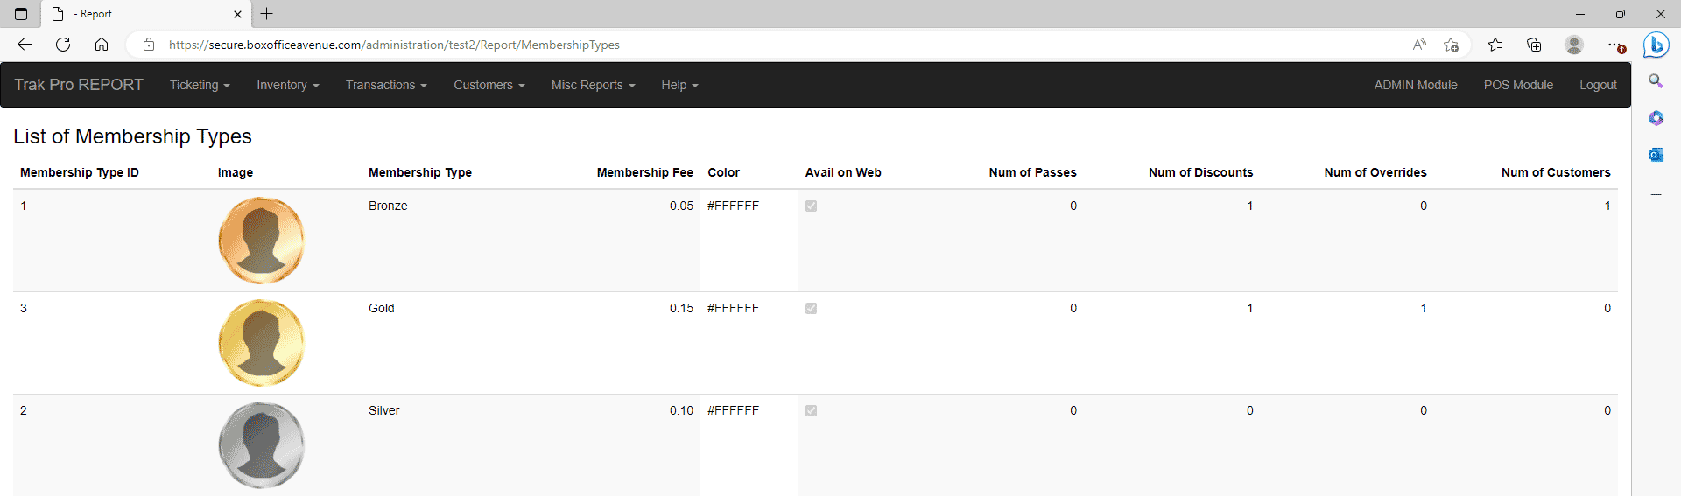Open the browser profile avatar icon
This screenshot has width=1681, height=496.
1574,45
